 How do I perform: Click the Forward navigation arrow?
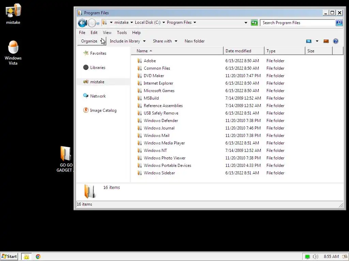point(91,23)
